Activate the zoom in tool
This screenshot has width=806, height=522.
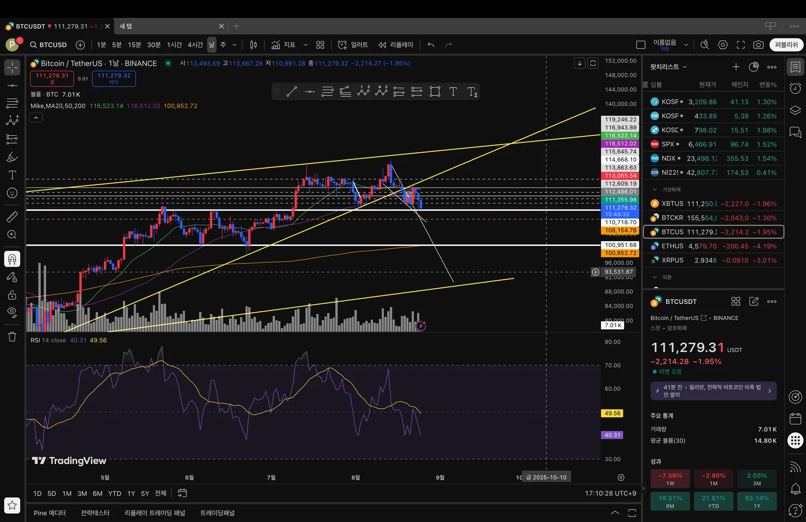tap(12, 235)
